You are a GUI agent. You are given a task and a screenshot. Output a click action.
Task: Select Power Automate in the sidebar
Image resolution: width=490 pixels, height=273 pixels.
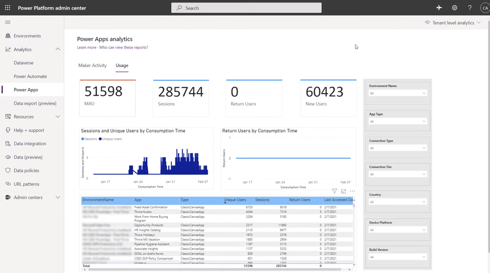(x=30, y=76)
